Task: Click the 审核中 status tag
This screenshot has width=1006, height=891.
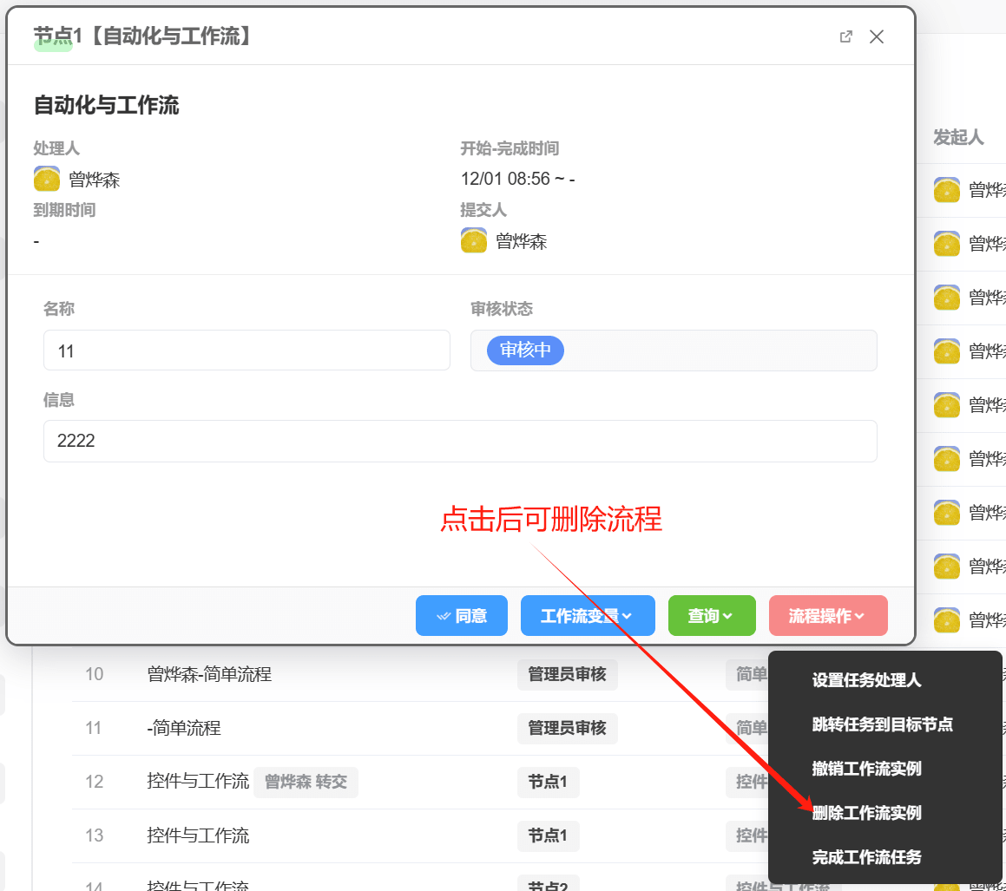Action: (x=525, y=351)
